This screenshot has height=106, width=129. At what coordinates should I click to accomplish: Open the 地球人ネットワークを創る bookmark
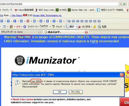point(111,10)
